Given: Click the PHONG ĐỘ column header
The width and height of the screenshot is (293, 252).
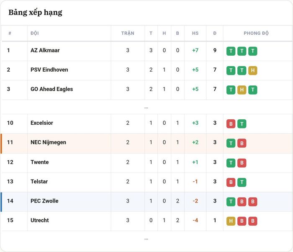Looking at the screenshot, I should click(x=256, y=33).
